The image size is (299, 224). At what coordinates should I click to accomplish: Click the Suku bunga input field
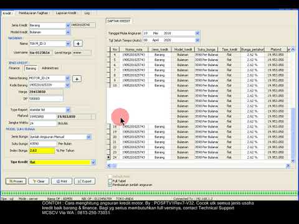[42, 144]
